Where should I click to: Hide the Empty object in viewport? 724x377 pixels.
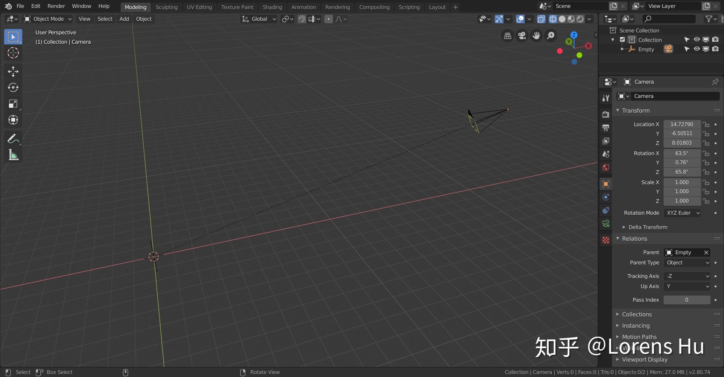pos(696,49)
